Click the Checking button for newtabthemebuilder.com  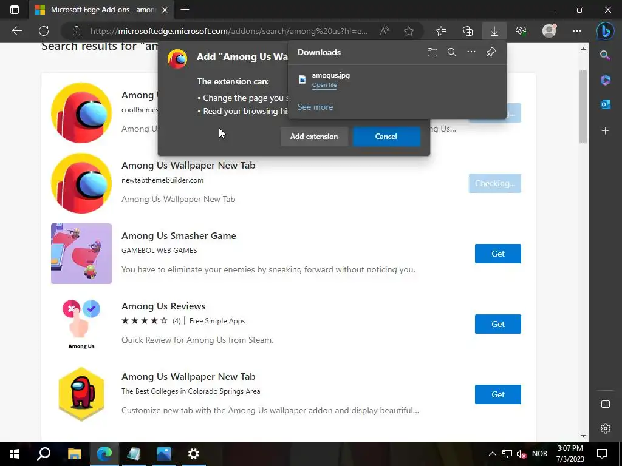tap(494, 183)
